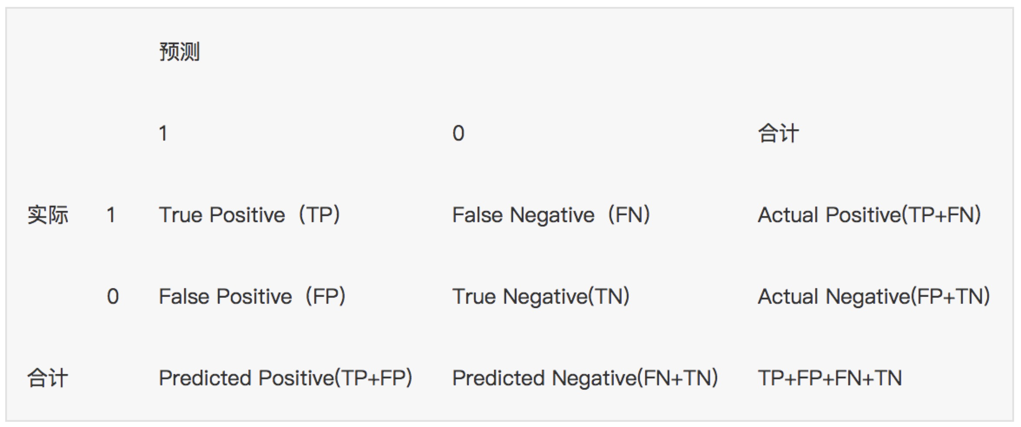
Task: Select the predicted column header 0
Action: (x=458, y=133)
